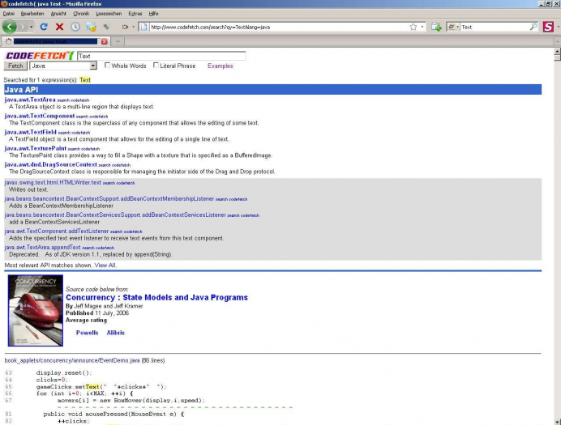This screenshot has height=425, width=561.
Task: Go back with the green Back arrow
Action: coord(9,27)
